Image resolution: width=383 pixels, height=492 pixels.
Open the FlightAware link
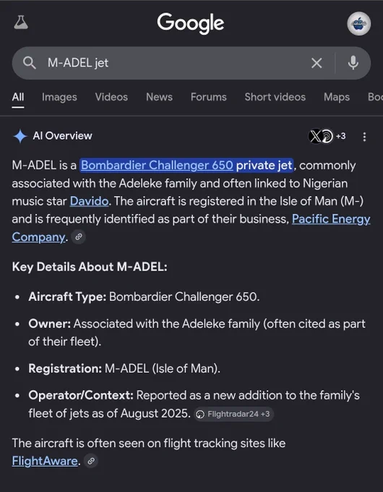tap(45, 461)
